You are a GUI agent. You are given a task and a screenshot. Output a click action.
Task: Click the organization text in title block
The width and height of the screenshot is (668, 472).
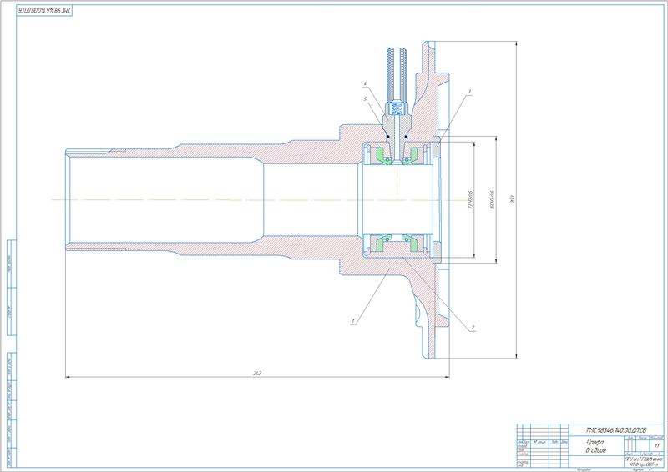tap(643, 463)
